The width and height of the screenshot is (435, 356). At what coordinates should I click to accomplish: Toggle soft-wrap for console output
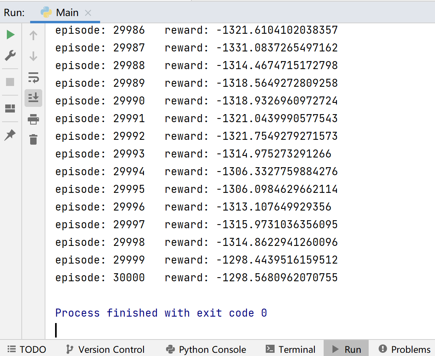[x=33, y=78]
